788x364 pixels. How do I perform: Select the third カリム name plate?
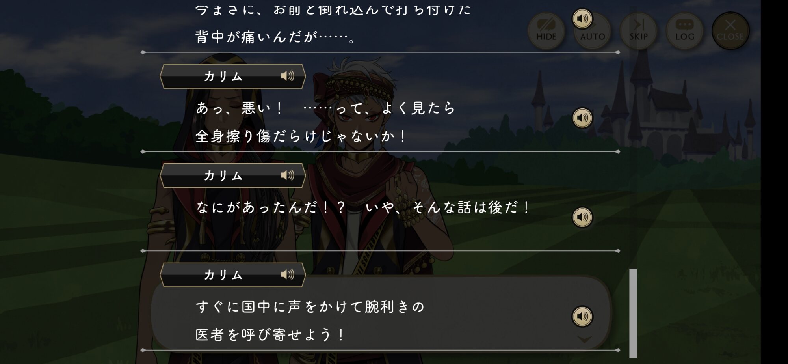pos(232,275)
